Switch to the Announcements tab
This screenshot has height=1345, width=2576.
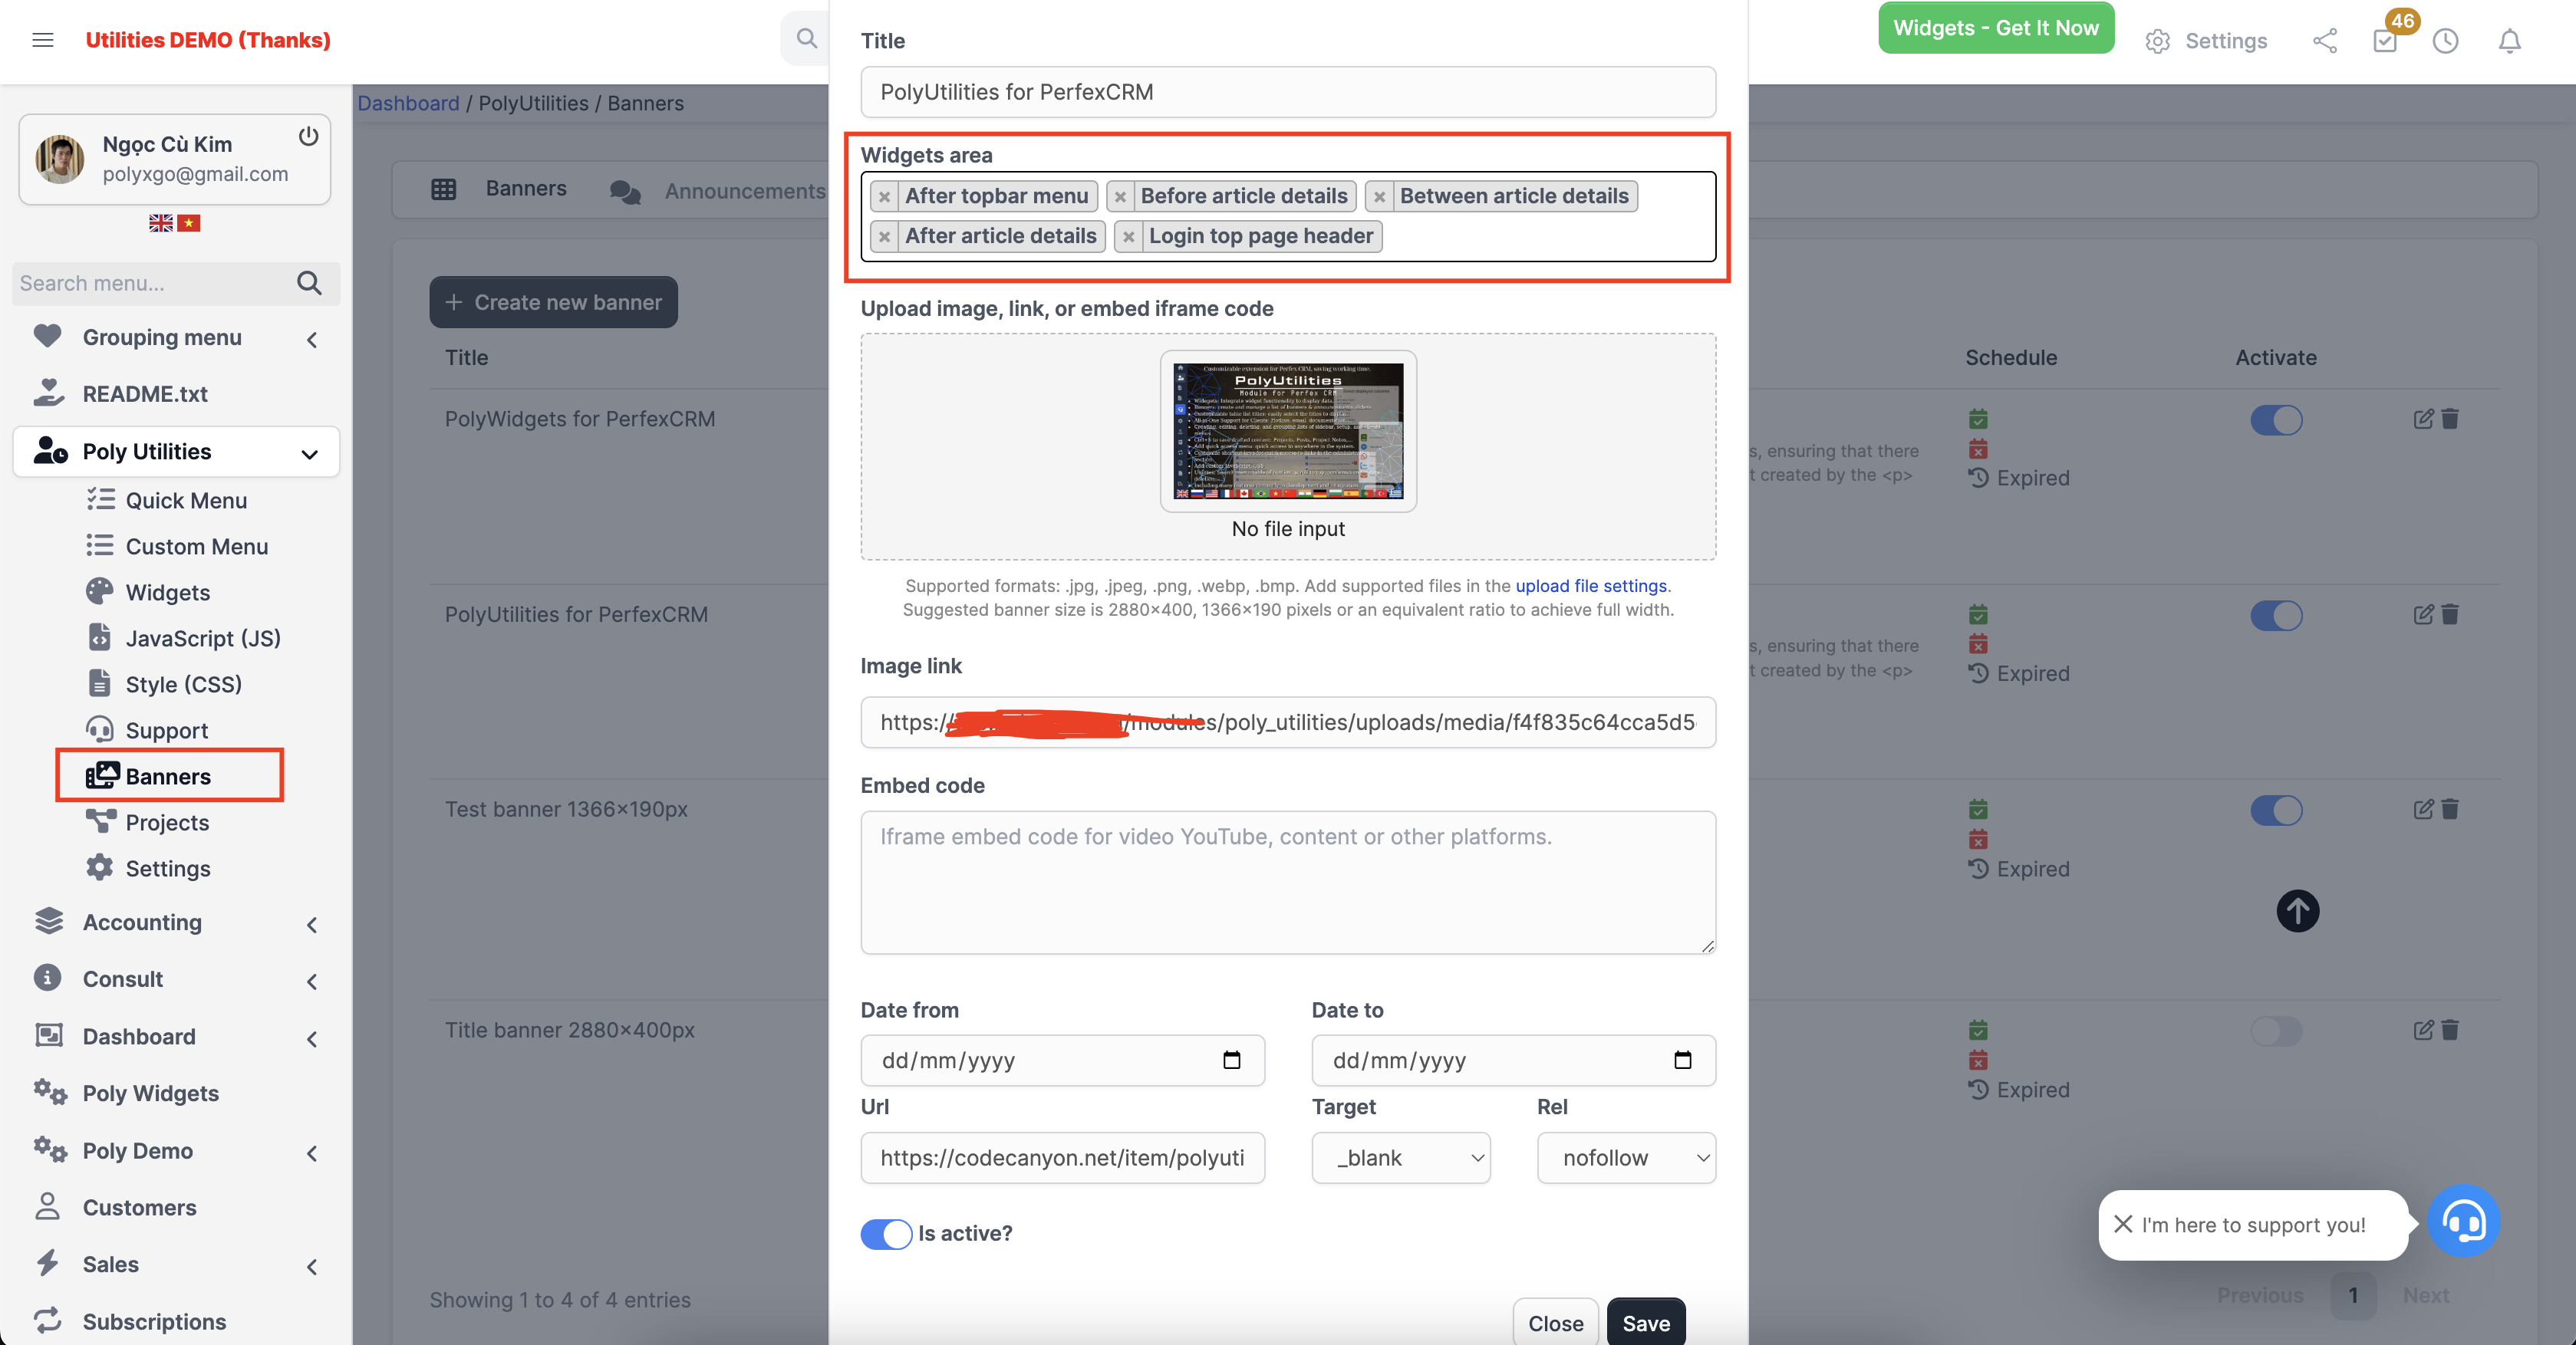tap(745, 190)
